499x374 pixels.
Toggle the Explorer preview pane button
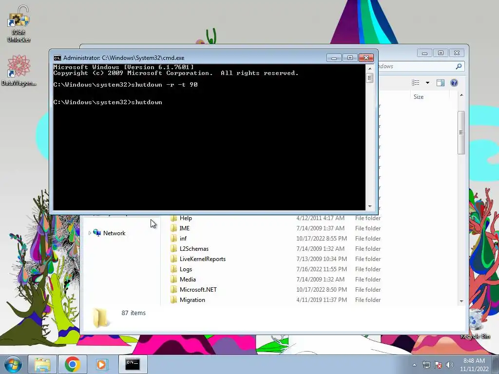point(441,83)
